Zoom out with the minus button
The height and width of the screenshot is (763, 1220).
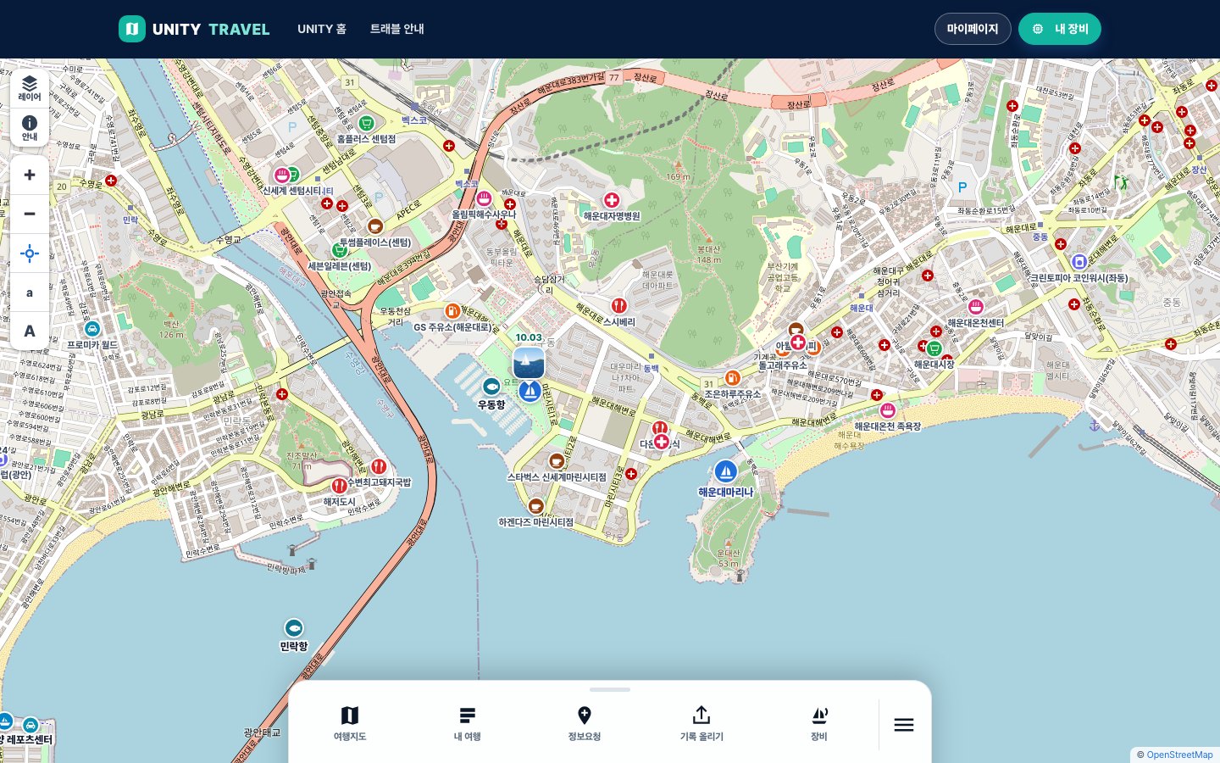coord(30,214)
